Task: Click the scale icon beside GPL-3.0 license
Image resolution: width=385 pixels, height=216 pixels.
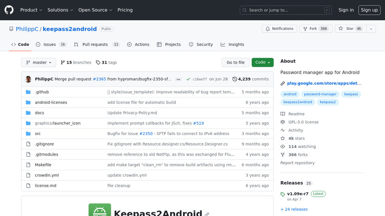Action: pyautogui.click(x=283, y=122)
